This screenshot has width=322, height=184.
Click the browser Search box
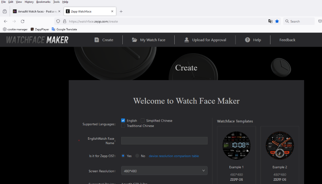[299, 21]
